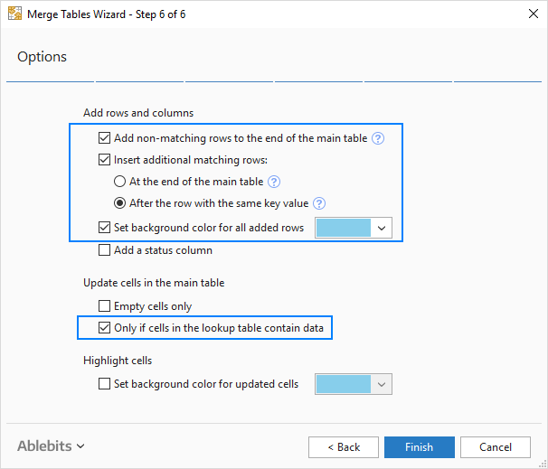Open the Ablebits menu

tap(51, 446)
